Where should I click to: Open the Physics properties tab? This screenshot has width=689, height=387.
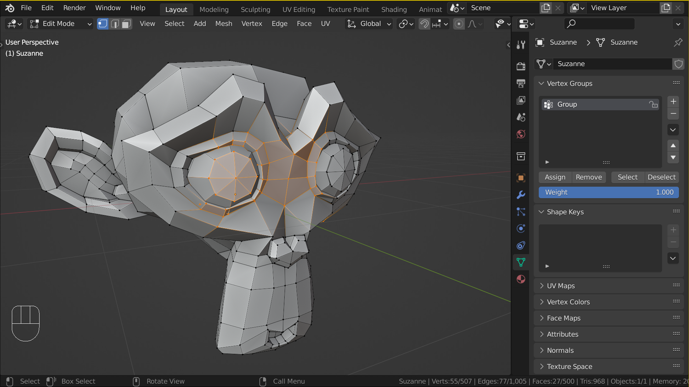tap(521, 228)
